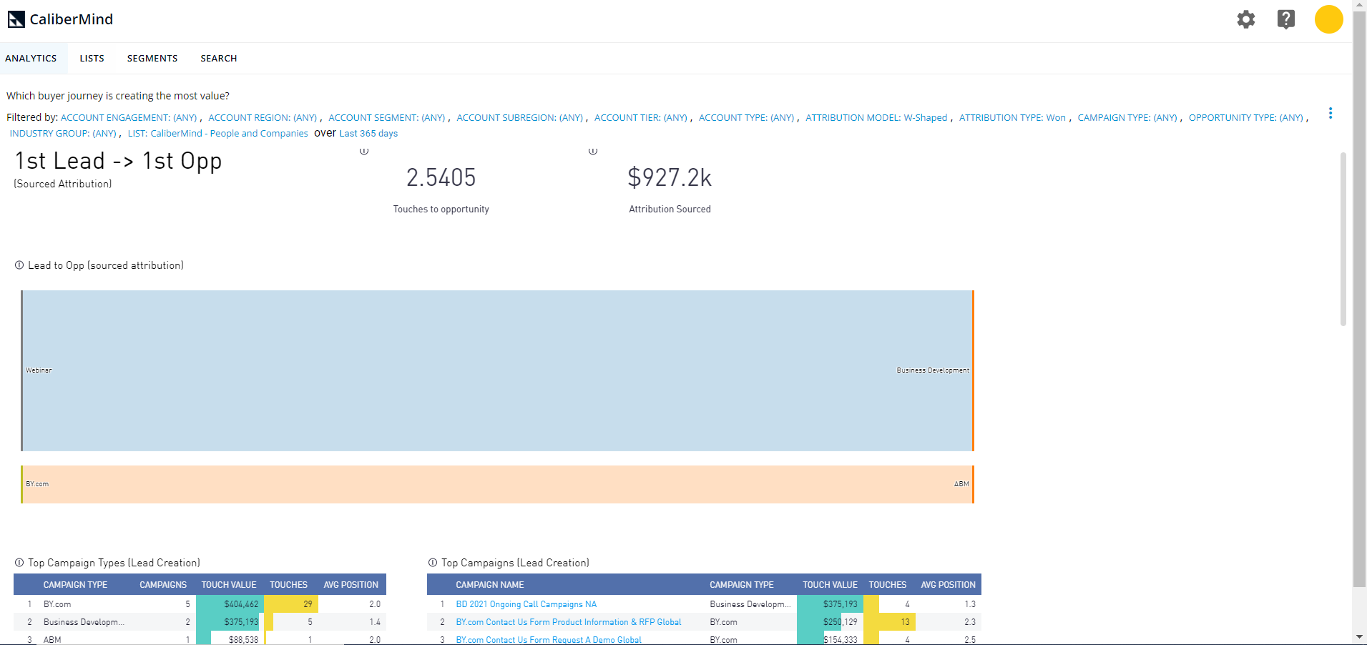Open the settings gear icon

pyautogui.click(x=1246, y=19)
